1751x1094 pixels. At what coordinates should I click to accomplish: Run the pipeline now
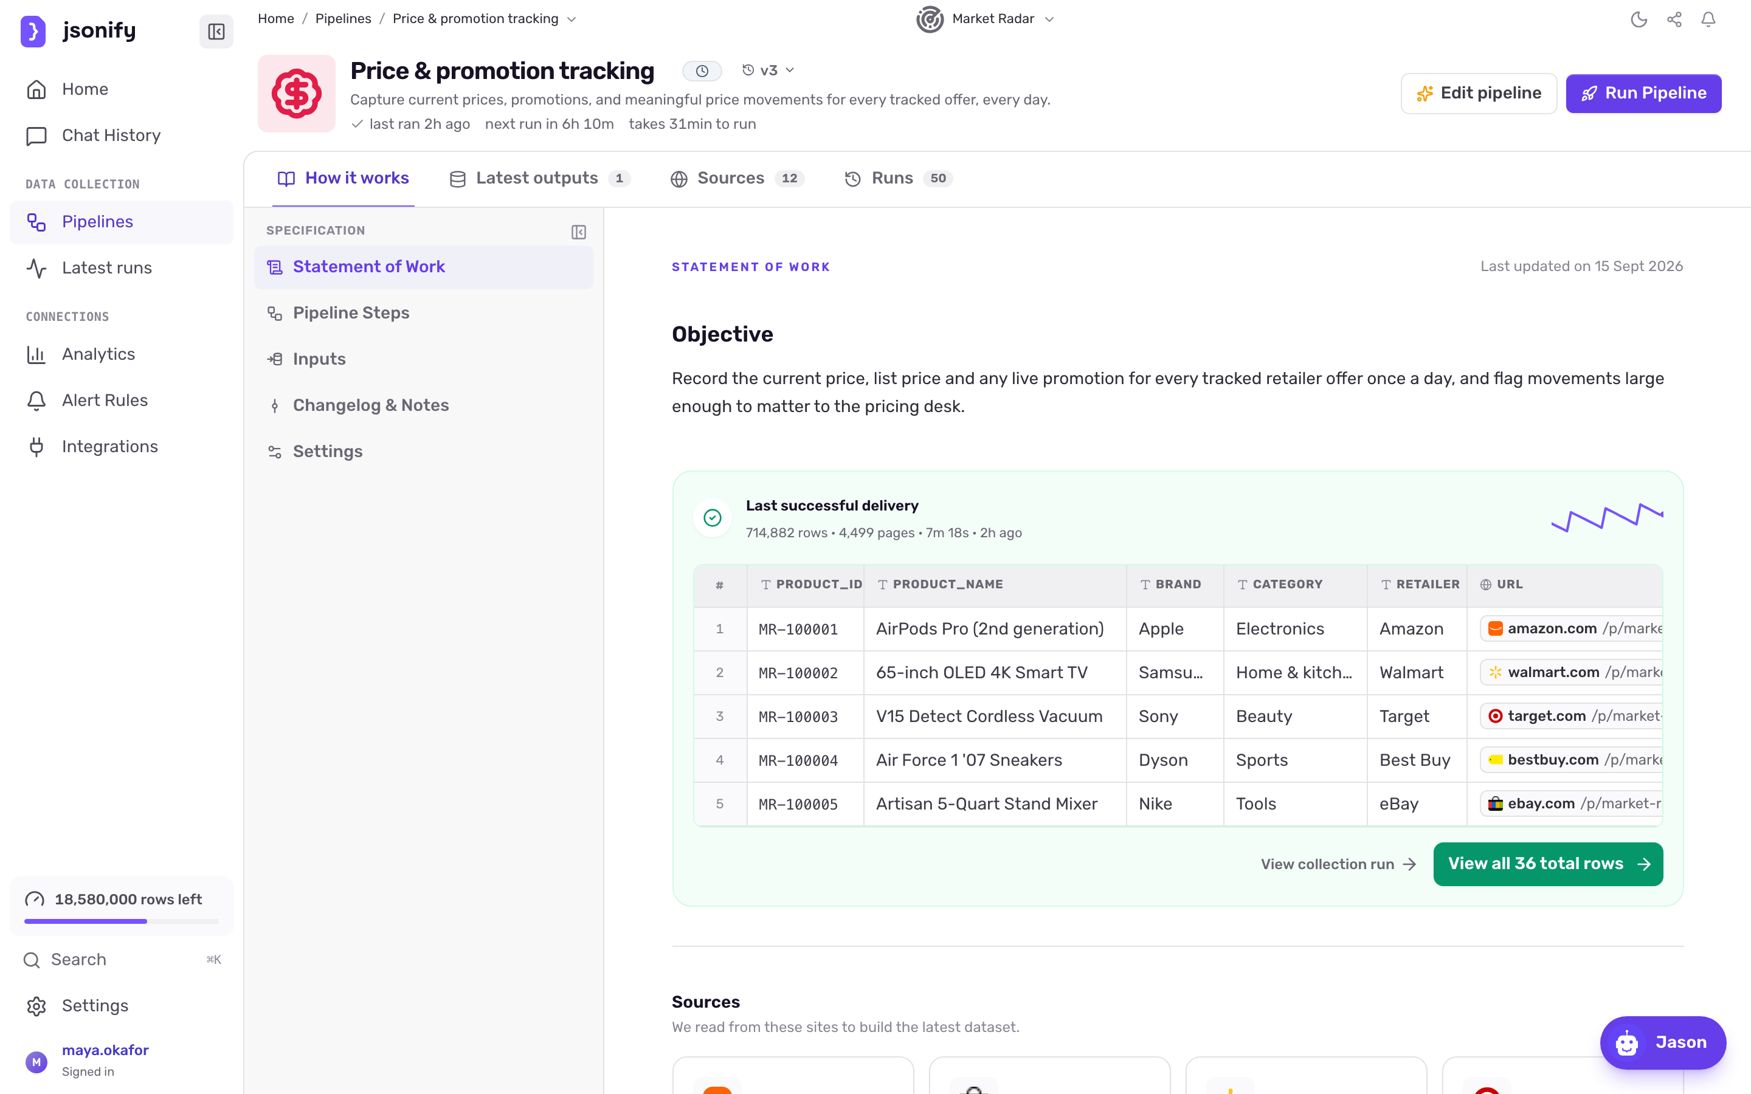pos(1643,94)
